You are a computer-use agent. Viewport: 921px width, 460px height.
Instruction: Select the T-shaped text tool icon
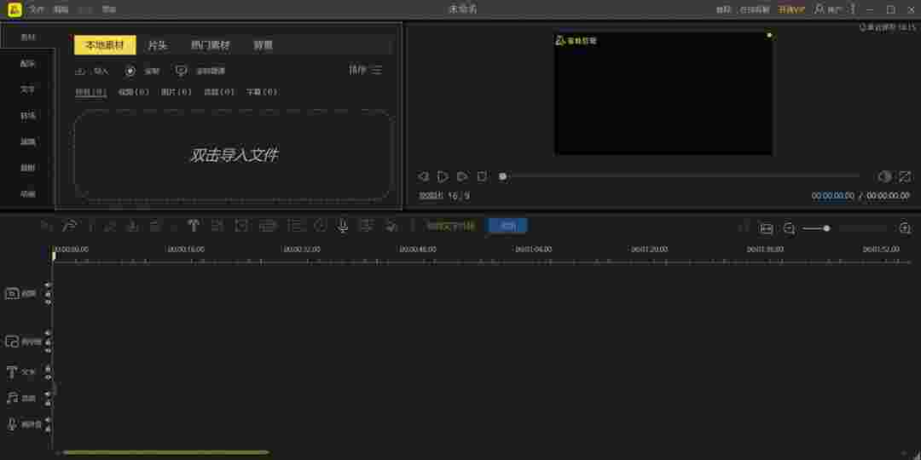click(x=193, y=225)
